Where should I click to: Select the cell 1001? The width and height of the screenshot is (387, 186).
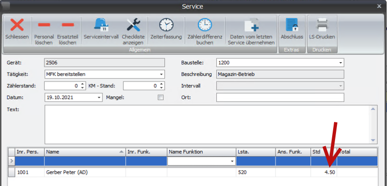point(30,173)
